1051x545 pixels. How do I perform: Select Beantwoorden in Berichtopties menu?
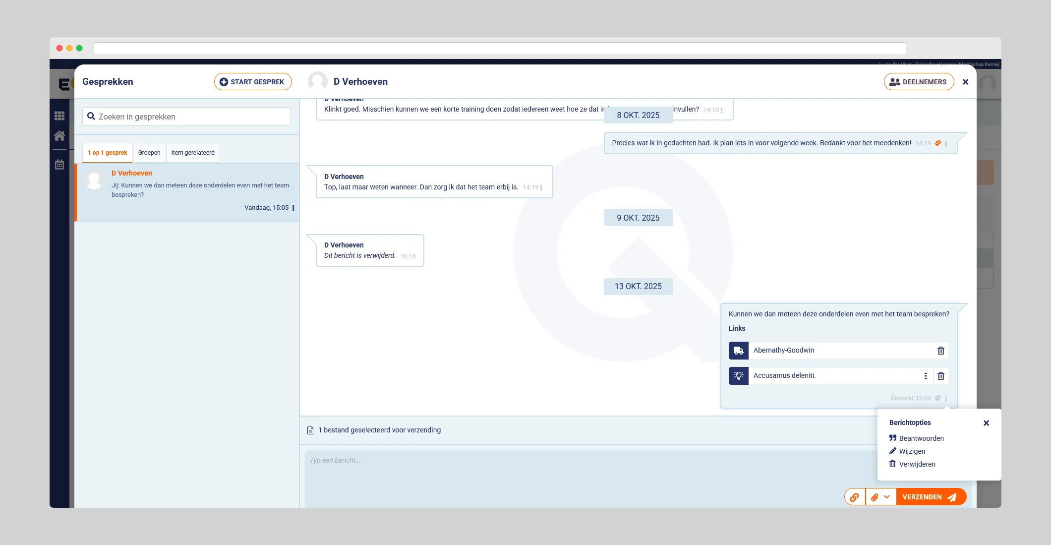(921, 438)
